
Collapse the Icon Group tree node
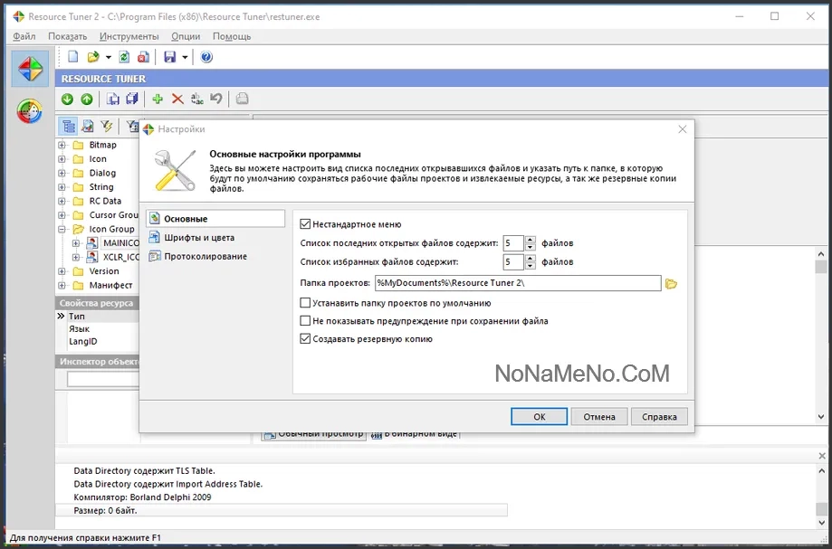point(62,230)
